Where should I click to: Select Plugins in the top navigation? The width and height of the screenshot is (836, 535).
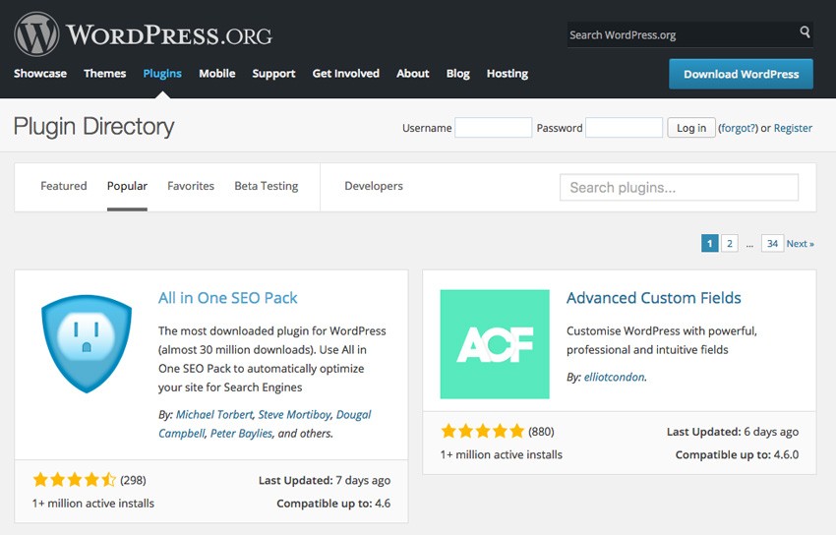coord(162,74)
